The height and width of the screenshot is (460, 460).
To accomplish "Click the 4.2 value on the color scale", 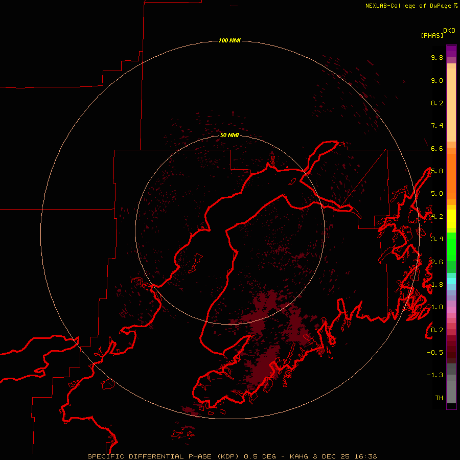I will pyautogui.click(x=437, y=217).
